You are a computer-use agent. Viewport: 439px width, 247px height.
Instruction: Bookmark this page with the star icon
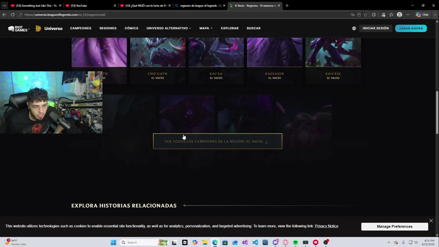366,15
